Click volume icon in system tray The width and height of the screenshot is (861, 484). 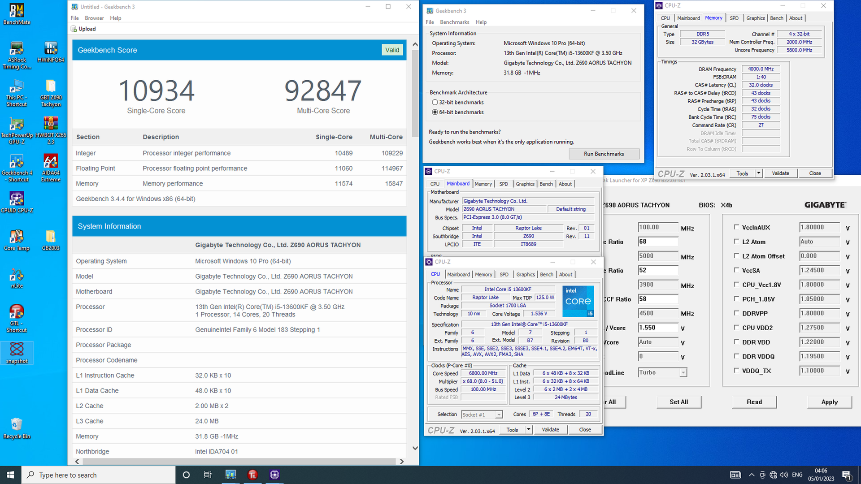[784, 475]
